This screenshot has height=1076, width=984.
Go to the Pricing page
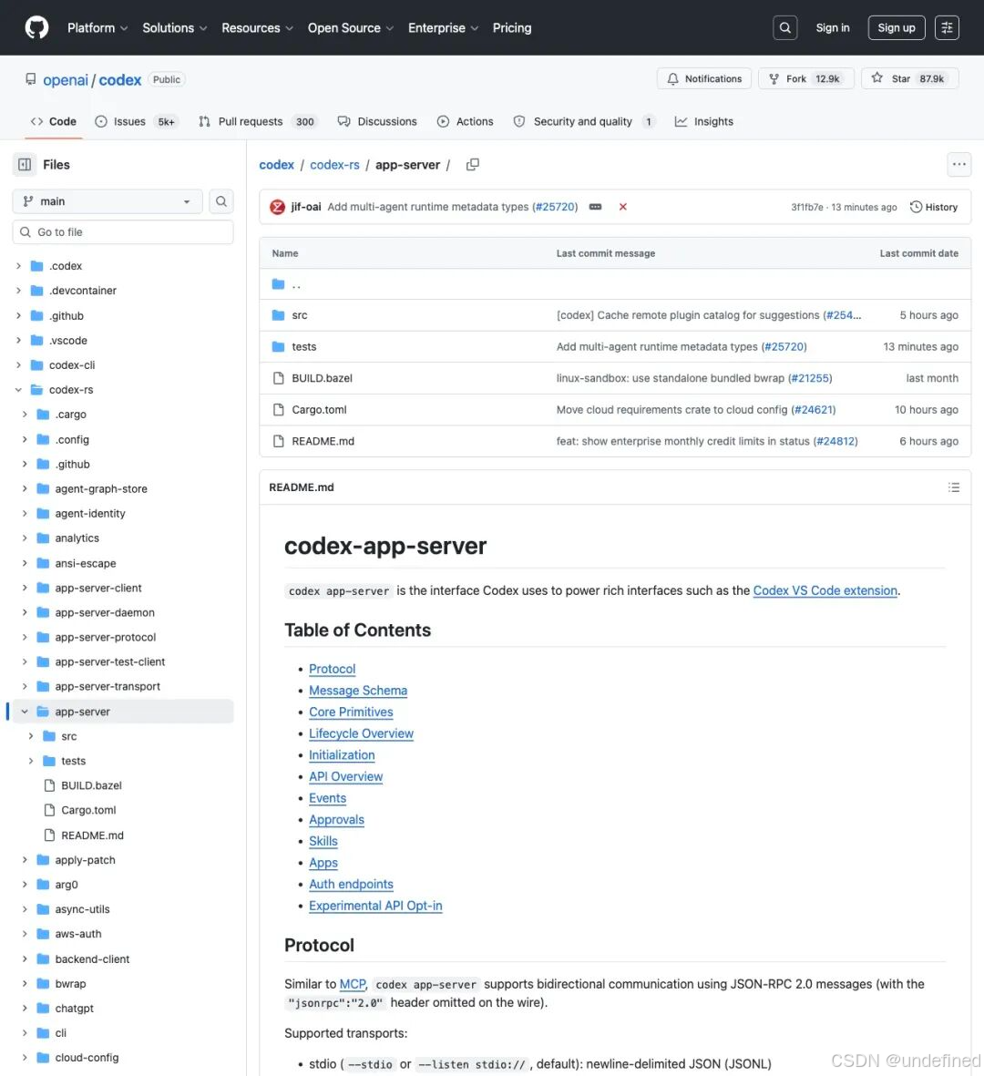[512, 27]
